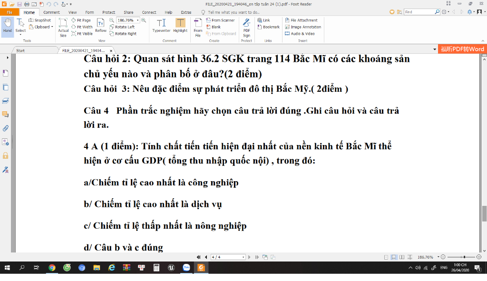487x281 pixels.
Task: Click the vertical scrollbar thumb
Action: coord(484,213)
